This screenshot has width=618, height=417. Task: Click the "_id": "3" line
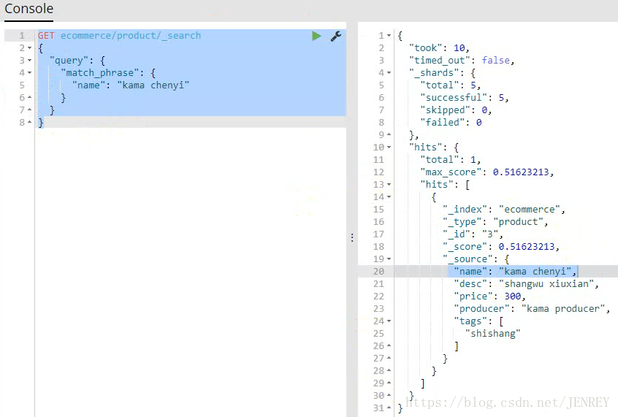473,234
